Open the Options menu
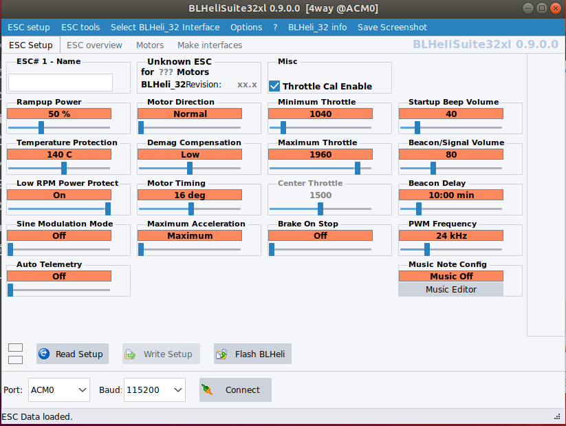 click(246, 28)
